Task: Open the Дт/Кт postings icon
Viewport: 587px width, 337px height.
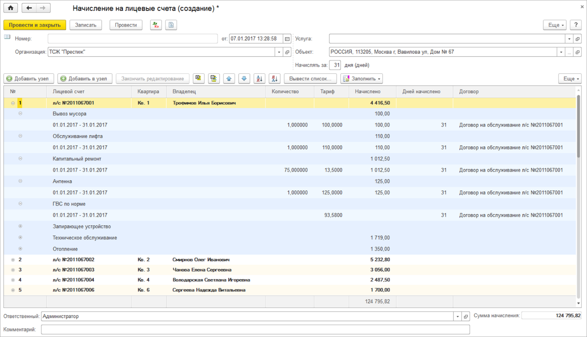Action: coord(156,25)
